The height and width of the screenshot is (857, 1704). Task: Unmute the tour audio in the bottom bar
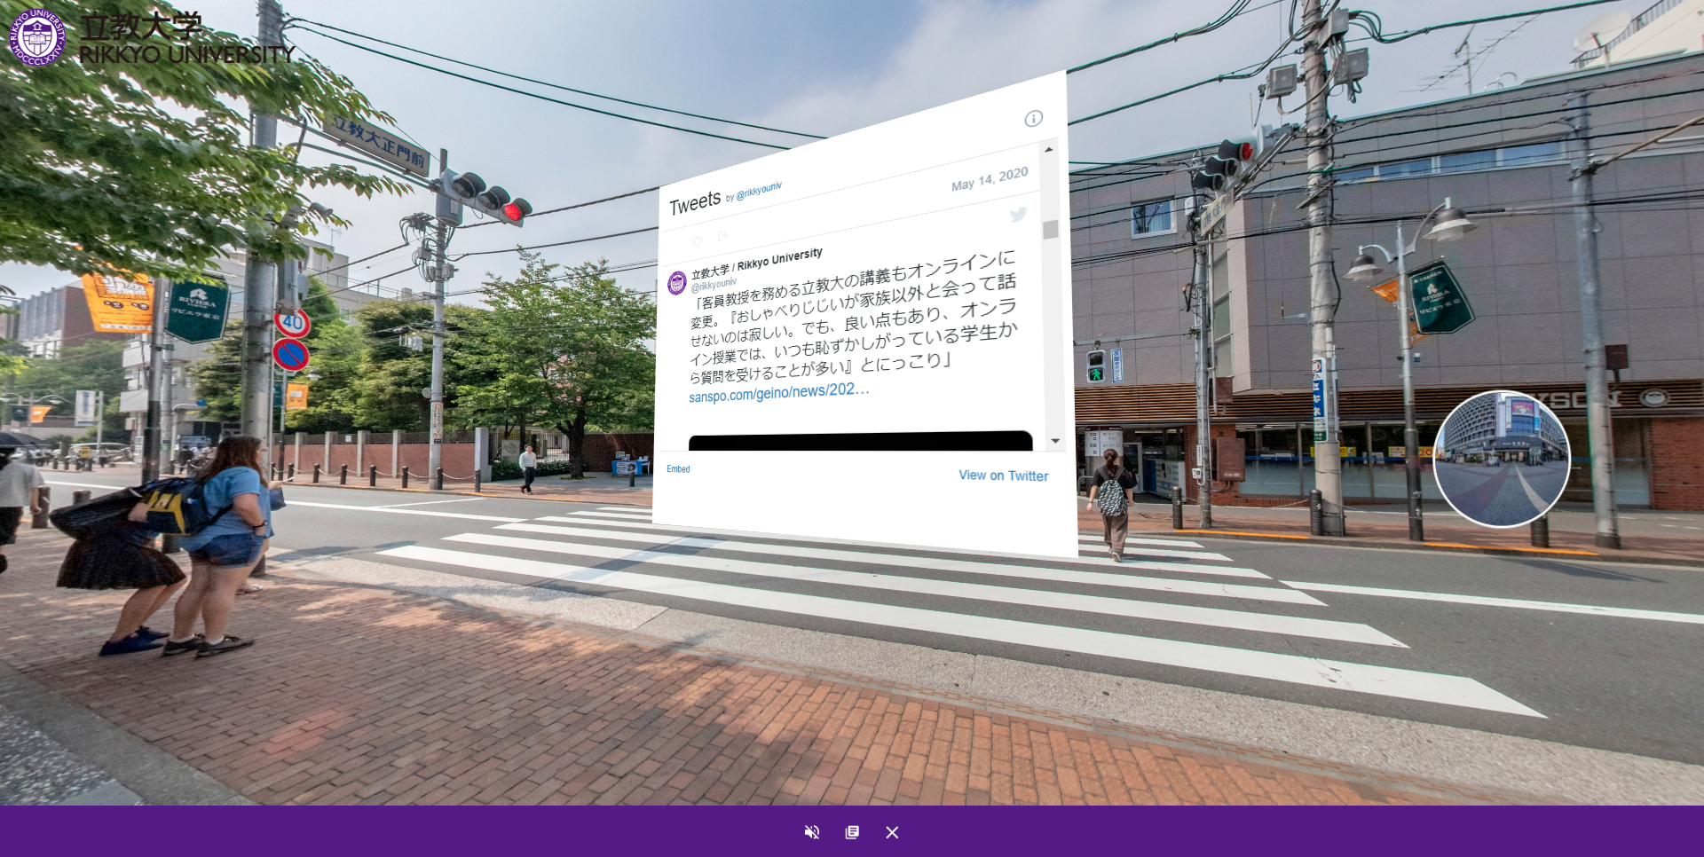point(811,832)
